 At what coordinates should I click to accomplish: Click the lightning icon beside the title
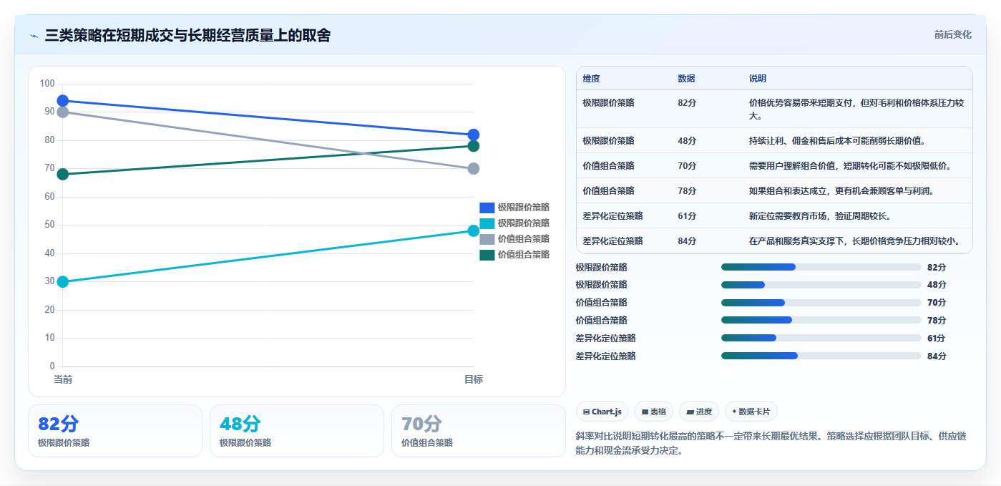coord(34,36)
